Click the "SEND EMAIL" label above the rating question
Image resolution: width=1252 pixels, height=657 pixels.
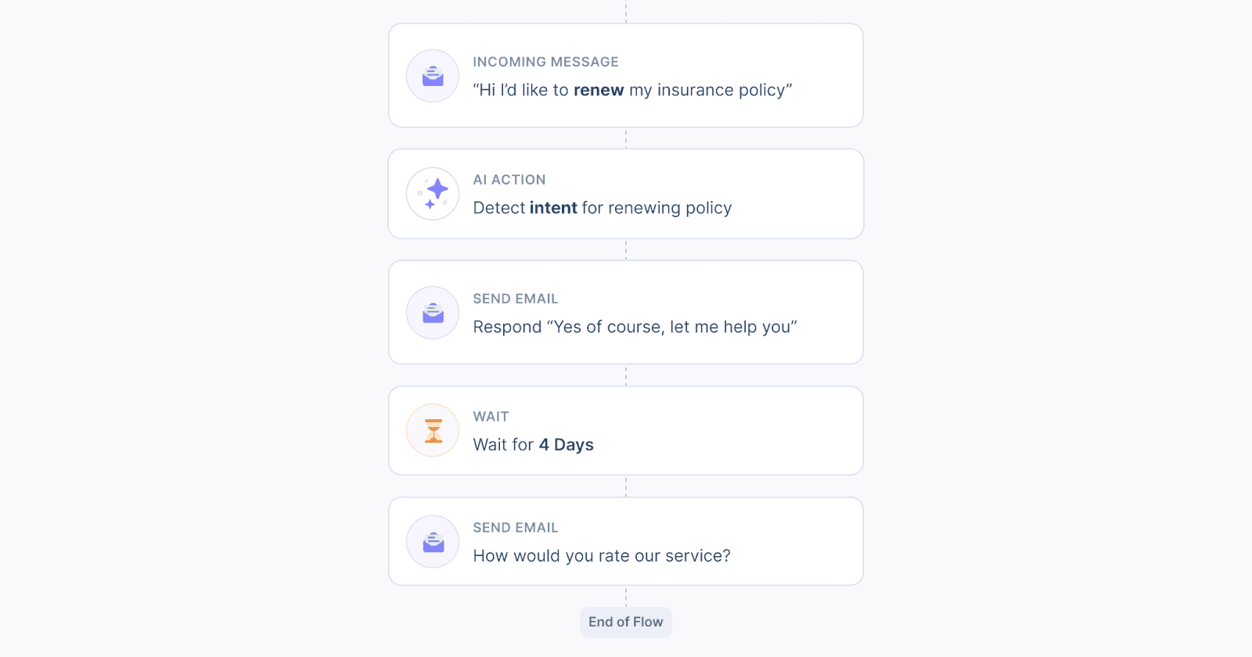(x=516, y=528)
